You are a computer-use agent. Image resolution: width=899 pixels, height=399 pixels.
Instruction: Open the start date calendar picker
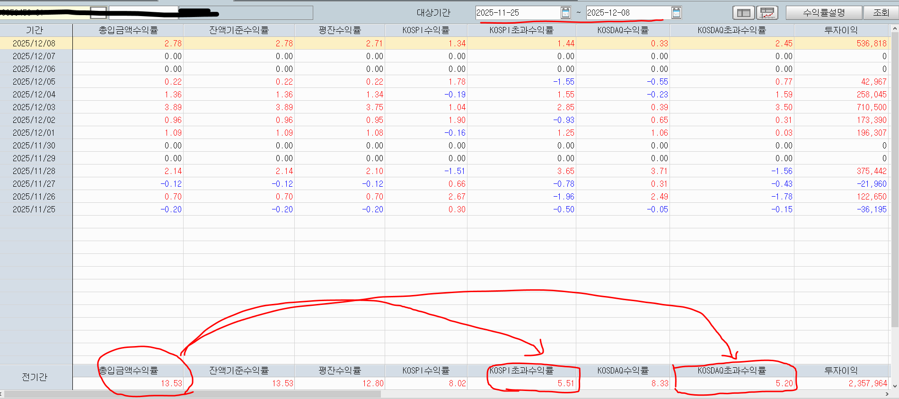click(565, 13)
